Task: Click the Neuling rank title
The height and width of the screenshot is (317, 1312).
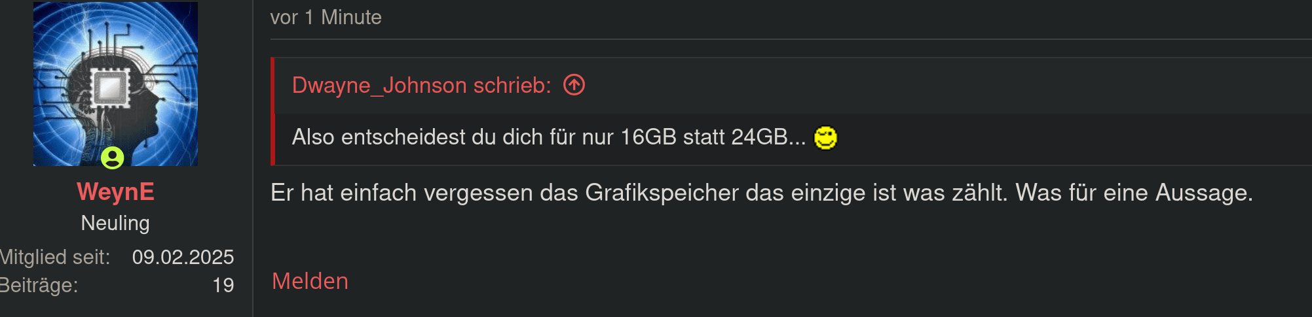Action: pos(115,223)
